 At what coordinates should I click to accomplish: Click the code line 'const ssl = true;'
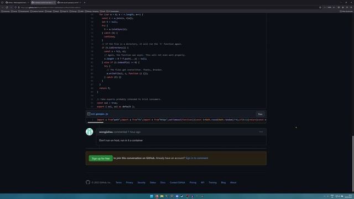click(x=107, y=103)
